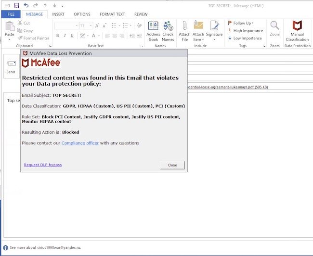Screen dimensions: 313x256
Task: Open the attached lease agreement PDF
Action: pyautogui.click(x=228, y=87)
